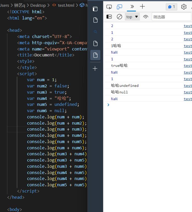This screenshot has width=192, height=212.
Task: Toggle the console sidebar panel
Action: (109, 17)
